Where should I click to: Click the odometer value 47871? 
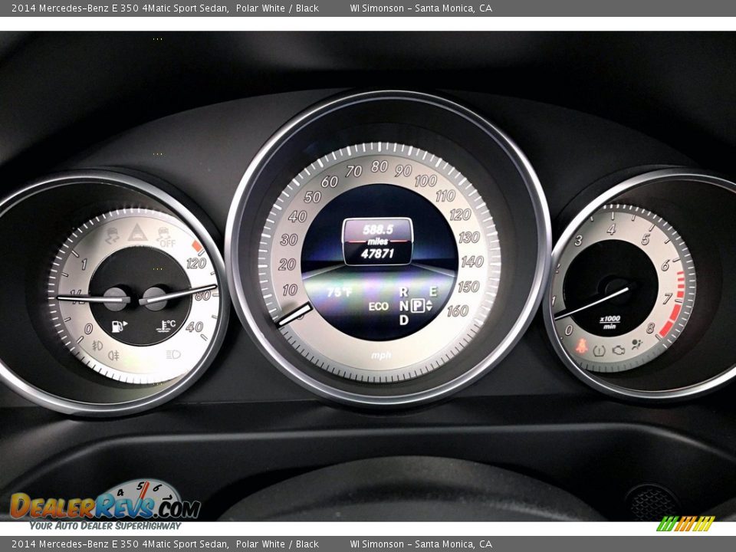tap(377, 254)
